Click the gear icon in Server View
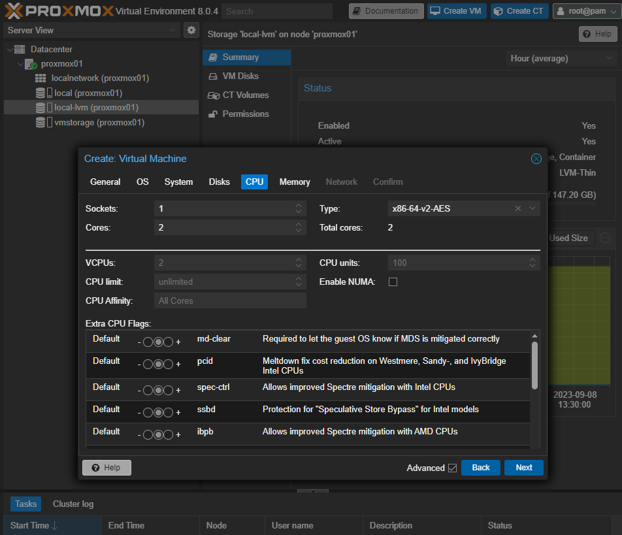The width and height of the screenshot is (622, 535). pyautogui.click(x=191, y=30)
